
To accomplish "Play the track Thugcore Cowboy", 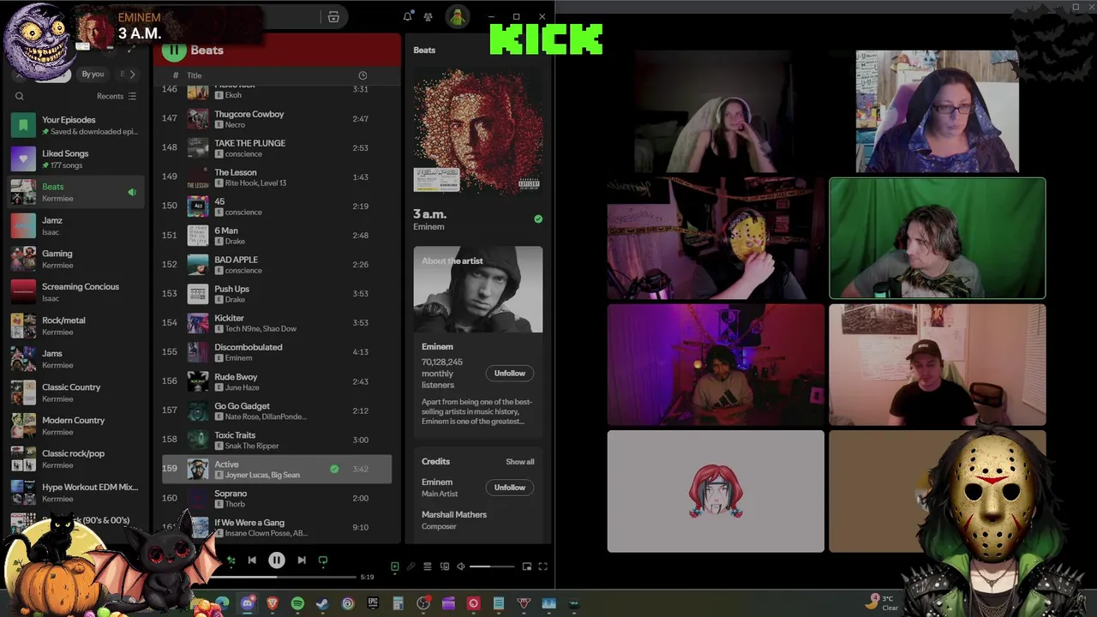I will (277, 118).
